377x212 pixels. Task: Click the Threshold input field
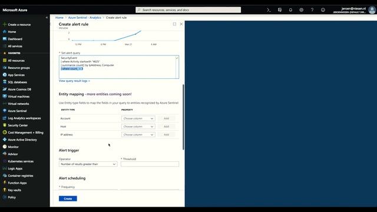150,164
